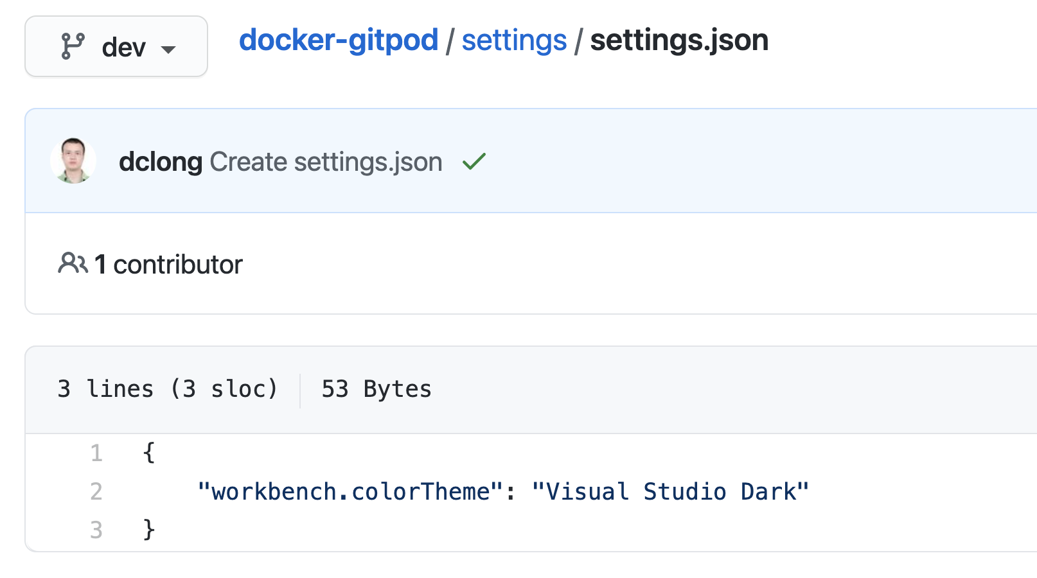This screenshot has height=578, width=1037.
Task: Click the 53 Bytes file size
Action: (377, 389)
